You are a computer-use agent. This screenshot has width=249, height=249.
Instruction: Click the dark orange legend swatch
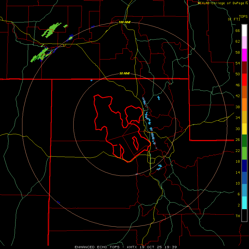(x=244, y=92)
